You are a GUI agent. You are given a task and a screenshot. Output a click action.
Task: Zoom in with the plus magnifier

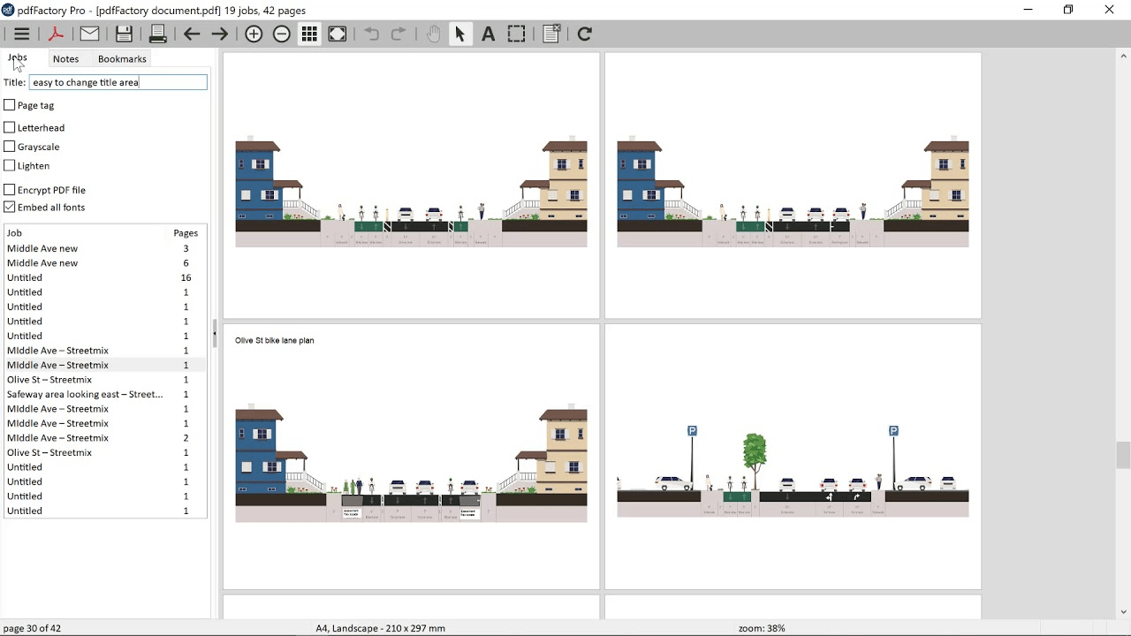point(254,34)
